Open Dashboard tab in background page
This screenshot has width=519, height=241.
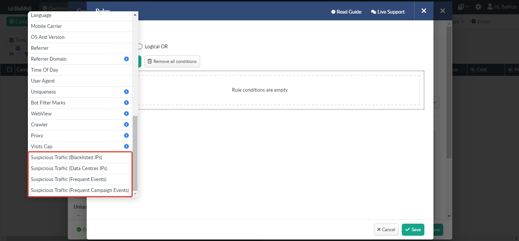click(55, 8)
